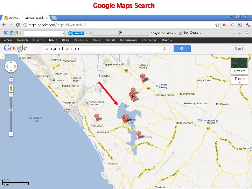Click Balaramapuram Railway station icon

[x=217, y=121]
